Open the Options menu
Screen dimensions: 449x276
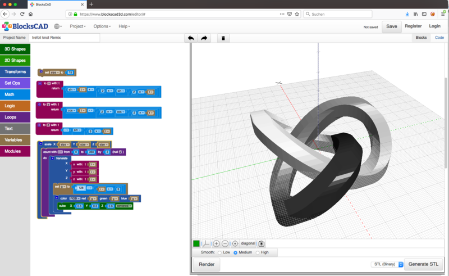point(102,26)
